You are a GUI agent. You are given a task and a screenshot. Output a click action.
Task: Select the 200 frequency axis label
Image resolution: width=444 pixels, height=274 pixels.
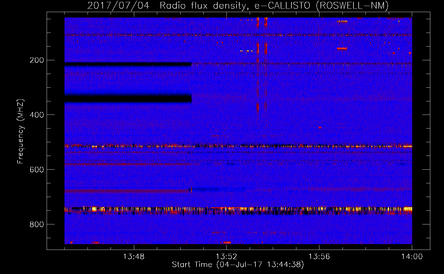point(36,60)
